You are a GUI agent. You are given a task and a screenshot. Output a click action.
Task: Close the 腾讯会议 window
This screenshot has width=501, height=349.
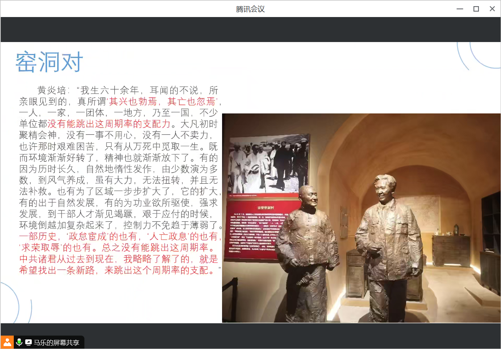[492, 9]
